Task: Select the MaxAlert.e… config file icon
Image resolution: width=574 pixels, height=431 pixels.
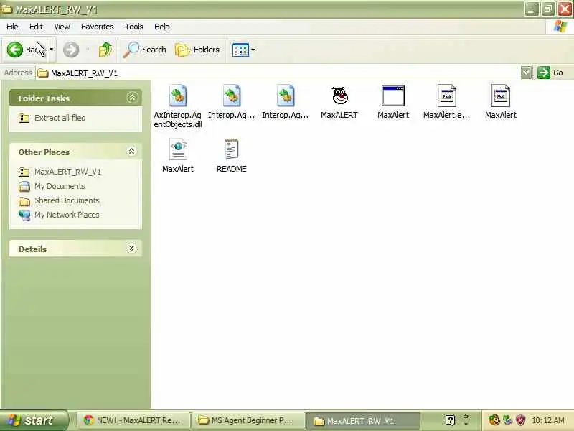Action: coord(446,96)
